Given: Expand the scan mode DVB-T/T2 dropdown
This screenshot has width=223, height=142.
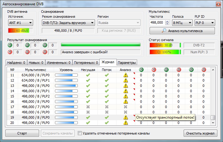Looking at the screenshot, I should point(68,22).
